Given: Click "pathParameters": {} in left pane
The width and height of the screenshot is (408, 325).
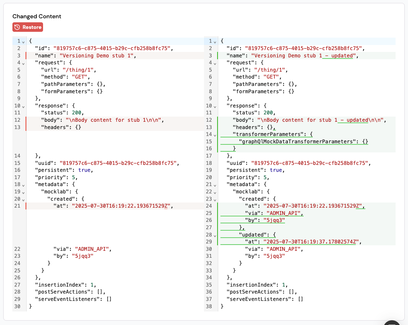Looking at the screenshot, I should pyautogui.click(x=73, y=84).
